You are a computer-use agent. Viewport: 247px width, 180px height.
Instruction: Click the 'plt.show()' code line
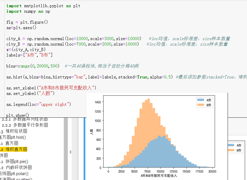pos(18,115)
